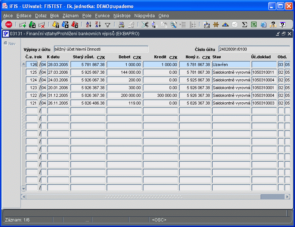Viewport: 295px width, 227px height.
Task: Click the horizontal scrollbar right arrow
Action: click(x=287, y=197)
